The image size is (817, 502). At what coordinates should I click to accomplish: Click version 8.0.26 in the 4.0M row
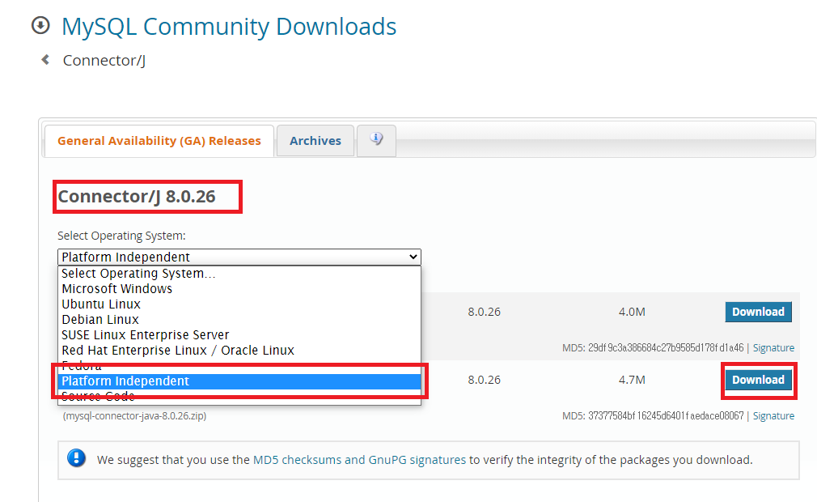click(484, 312)
